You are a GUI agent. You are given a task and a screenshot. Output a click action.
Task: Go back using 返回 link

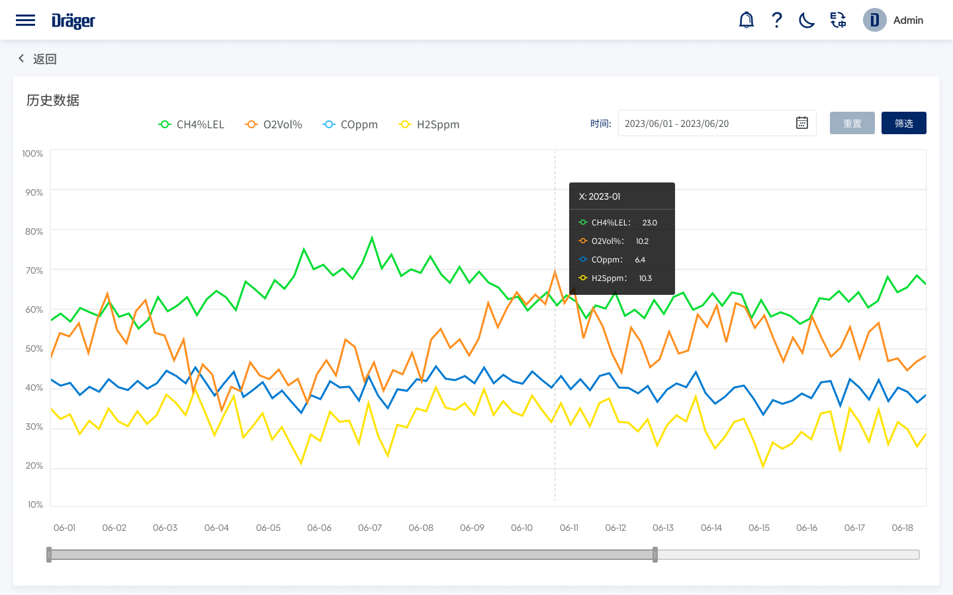click(x=45, y=59)
